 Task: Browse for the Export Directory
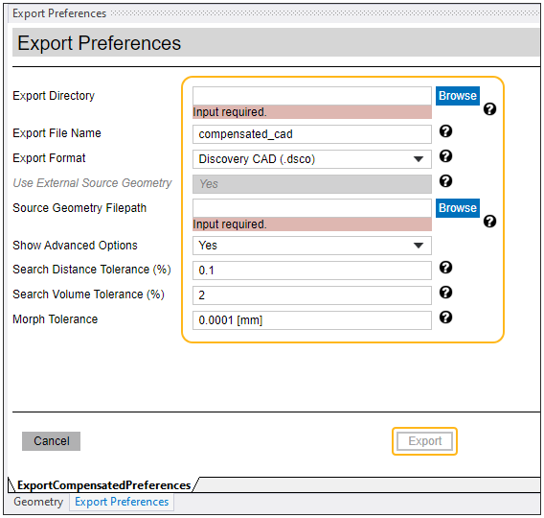click(458, 96)
